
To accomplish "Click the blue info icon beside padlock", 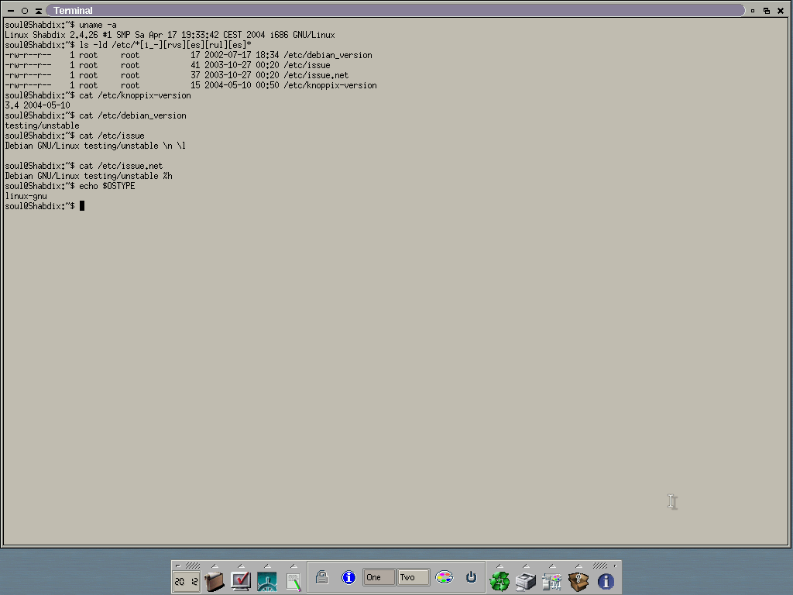I will tap(348, 577).
